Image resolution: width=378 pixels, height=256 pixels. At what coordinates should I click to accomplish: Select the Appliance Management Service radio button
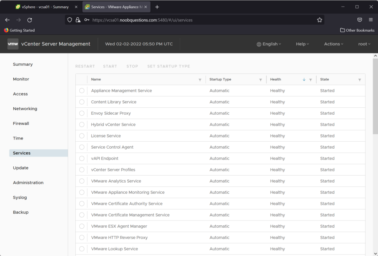click(x=82, y=90)
